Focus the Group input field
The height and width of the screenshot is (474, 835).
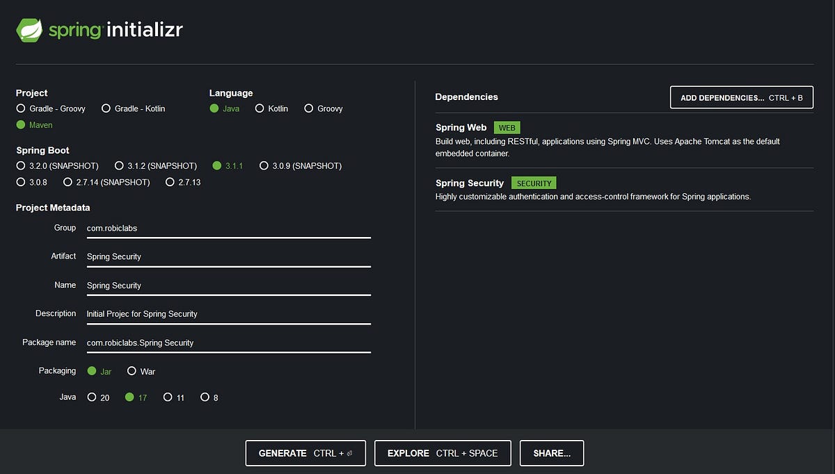[228, 228]
